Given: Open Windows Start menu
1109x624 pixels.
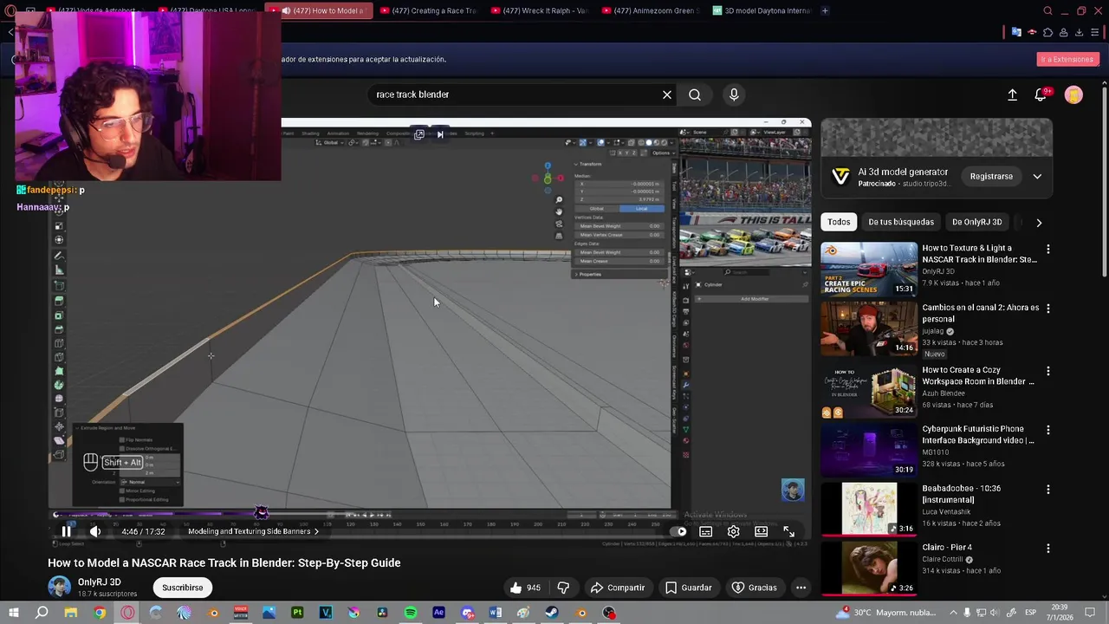Looking at the screenshot, I should 14,613.
